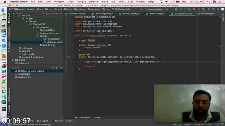The image size is (225, 126).
Task: Click the Debug bug icon in toolbar
Action: click(176, 9)
